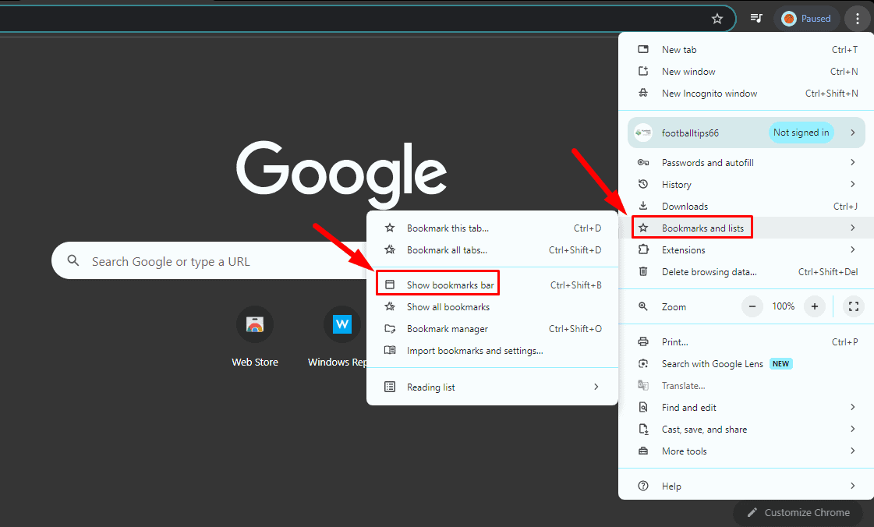Expand the Reading list submenu
This screenshot has width=874, height=527.
coord(492,387)
